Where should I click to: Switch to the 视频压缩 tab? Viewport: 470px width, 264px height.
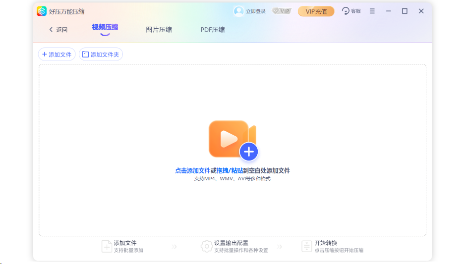[x=105, y=27]
